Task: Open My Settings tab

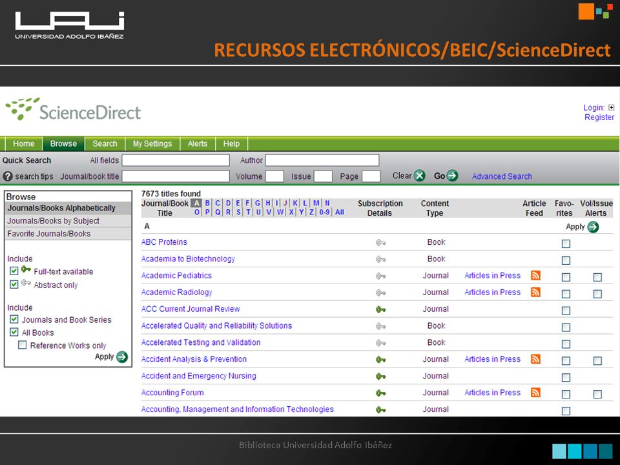Action: coord(152,143)
